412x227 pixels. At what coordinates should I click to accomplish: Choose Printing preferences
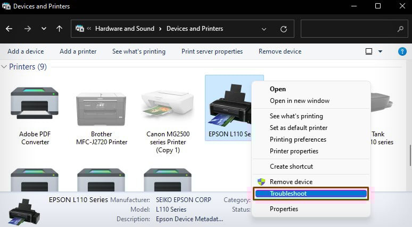click(x=298, y=139)
